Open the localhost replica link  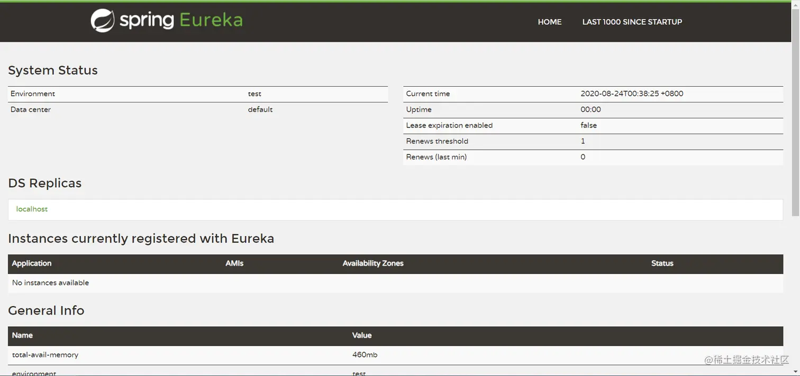coord(32,209)
